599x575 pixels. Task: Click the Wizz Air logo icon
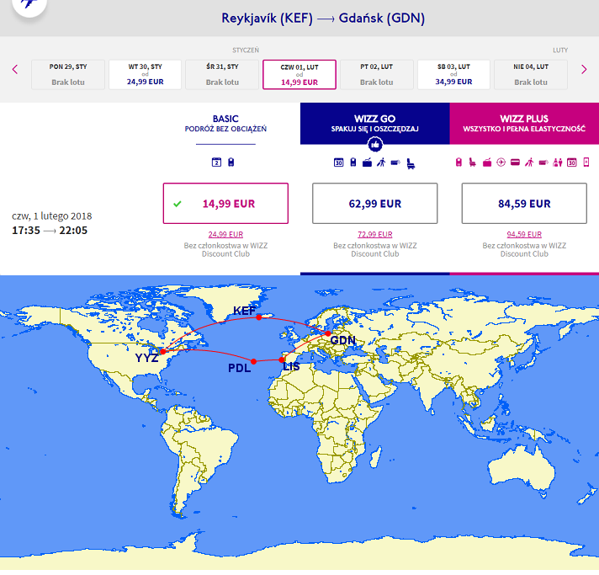[x=29, y=5]
